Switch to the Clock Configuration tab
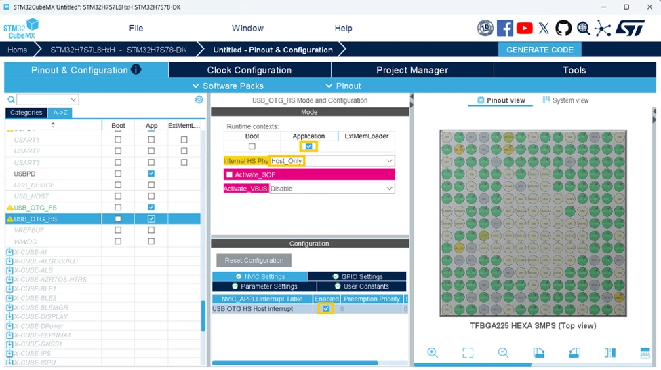 [x=249, y=70]
